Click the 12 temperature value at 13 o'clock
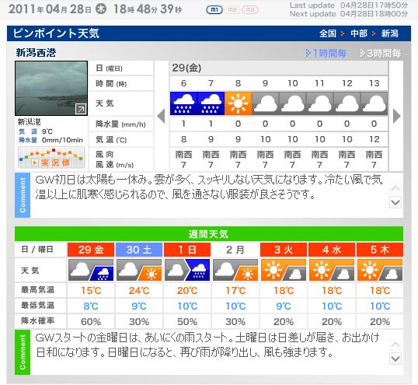 pyautogui.click(x=374, y=139)
